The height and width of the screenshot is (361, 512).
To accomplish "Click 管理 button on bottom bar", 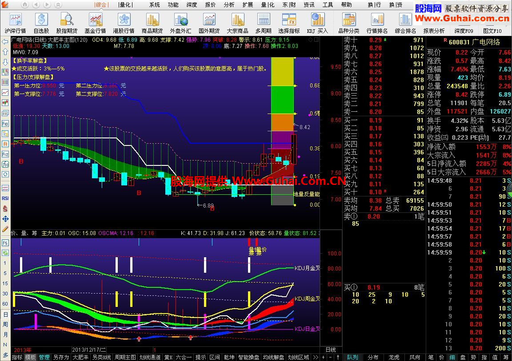I will [x=44, y=357].
